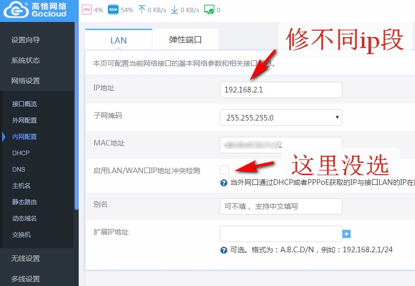Image resolution: width=415 pixels, height=286 pixels.
Task: Click the online devices monitor icon
Action: pyautogui.click(x=209, y=10)
